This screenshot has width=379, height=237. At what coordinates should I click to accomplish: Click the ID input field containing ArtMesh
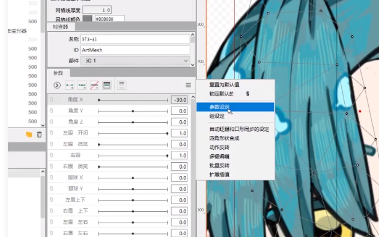[x=135, y=50]
